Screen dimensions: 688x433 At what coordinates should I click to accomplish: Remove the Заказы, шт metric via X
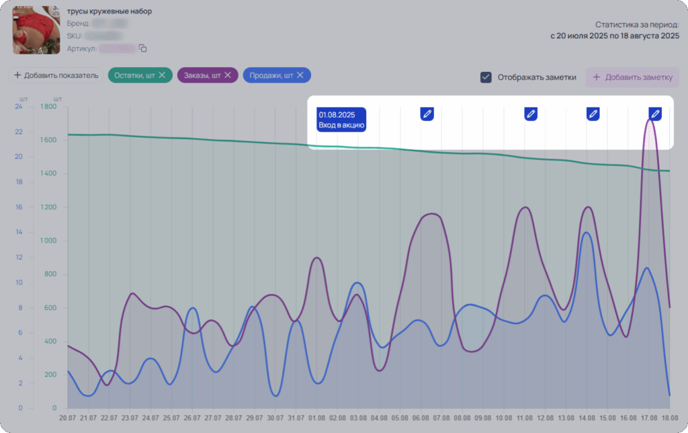(x=228, y=75)
